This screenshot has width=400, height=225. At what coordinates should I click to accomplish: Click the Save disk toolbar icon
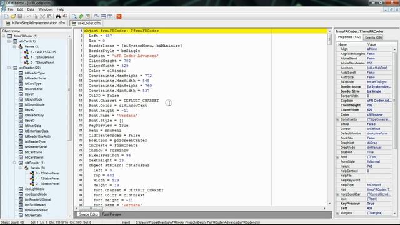pos(19,16)
